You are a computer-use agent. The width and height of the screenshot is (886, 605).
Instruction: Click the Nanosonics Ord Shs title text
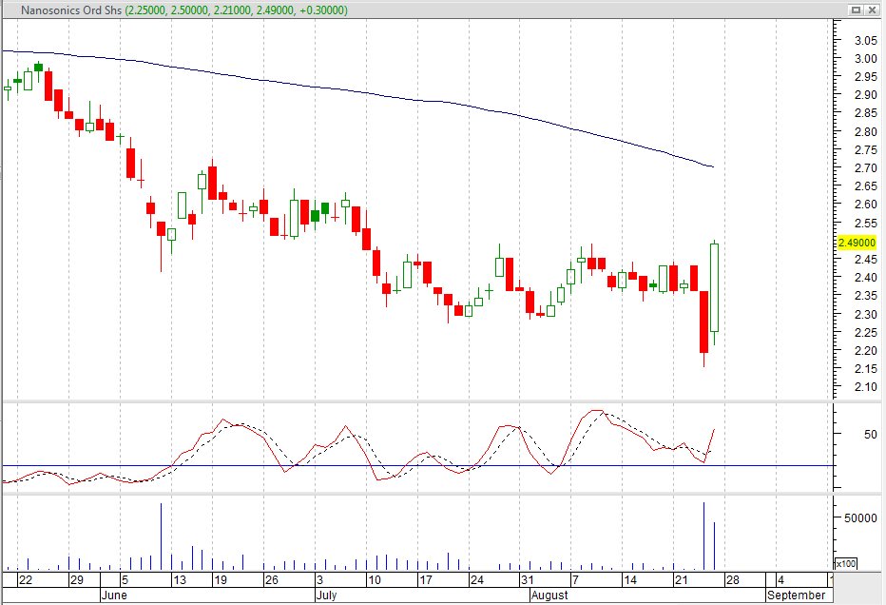(x=71, y=10)
